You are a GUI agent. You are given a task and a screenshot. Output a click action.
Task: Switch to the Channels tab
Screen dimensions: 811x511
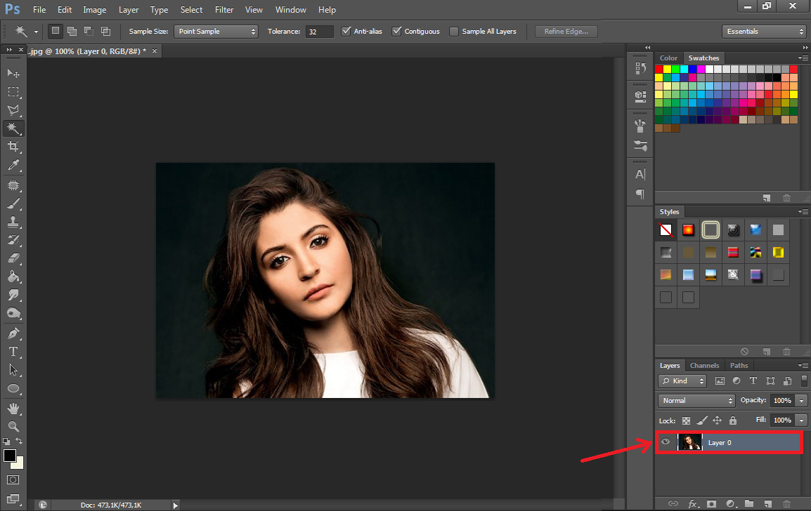pos(704,365)
